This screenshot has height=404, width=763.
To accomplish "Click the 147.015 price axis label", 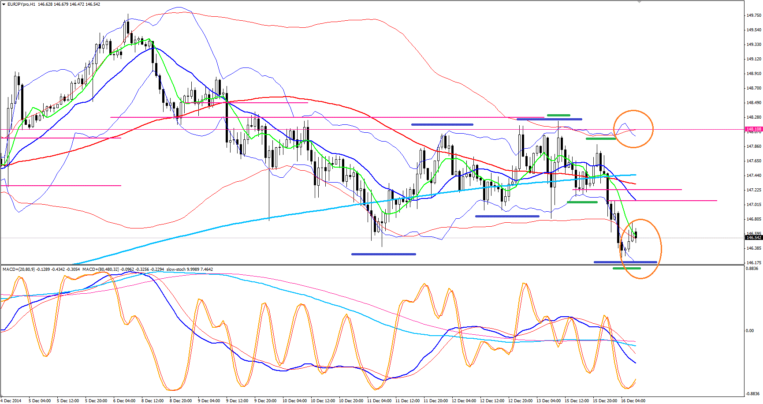I will 753,205.
